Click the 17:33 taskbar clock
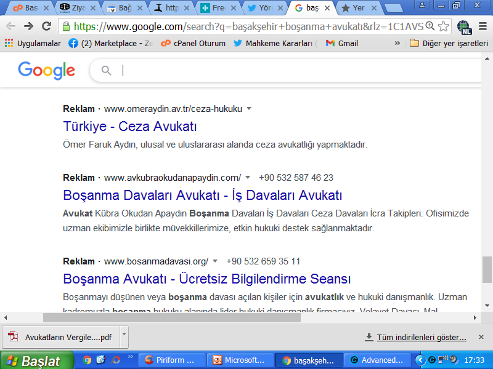The image size is (493, 369). coord(474,360)
